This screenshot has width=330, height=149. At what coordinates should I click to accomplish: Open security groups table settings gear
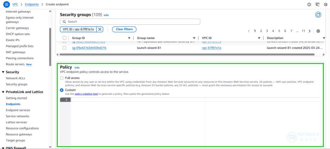pyautogui.click(x=318, y=31)
